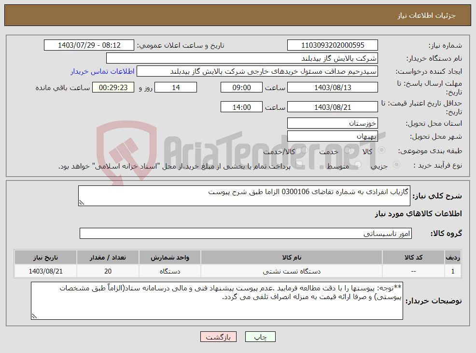Click the تاریخ نیاز column header
476x353 pixels.
click(x=45, y=257)
